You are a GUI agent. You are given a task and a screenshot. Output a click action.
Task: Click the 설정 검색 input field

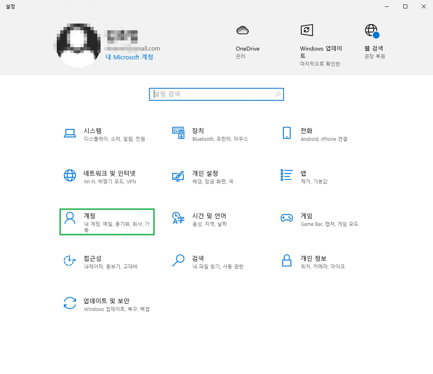[216, 94]
